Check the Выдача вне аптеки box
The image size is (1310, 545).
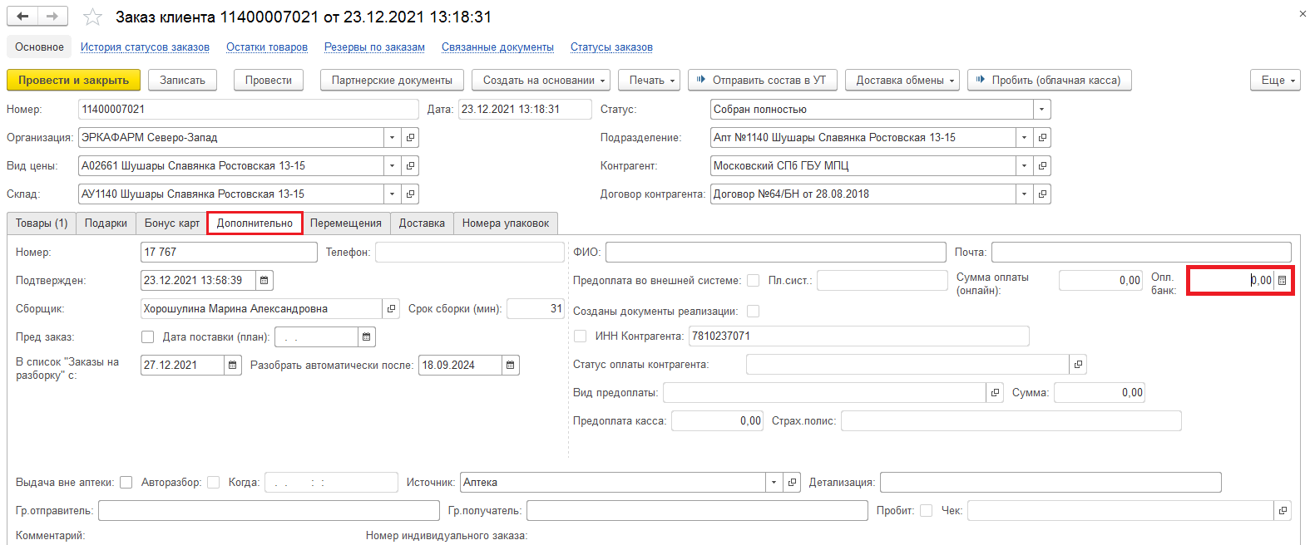(126, 483)
